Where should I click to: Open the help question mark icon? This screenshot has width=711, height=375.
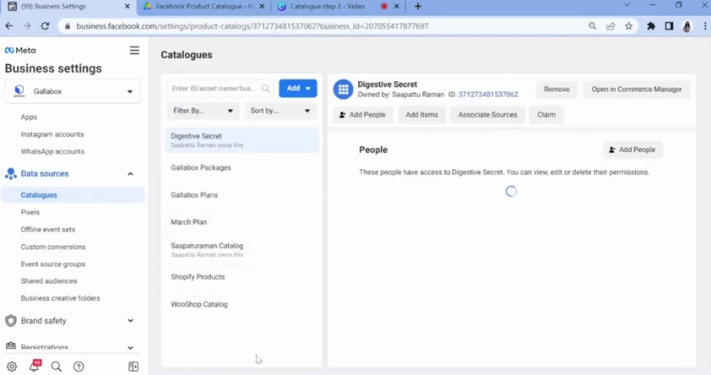[x=79, y=367]
